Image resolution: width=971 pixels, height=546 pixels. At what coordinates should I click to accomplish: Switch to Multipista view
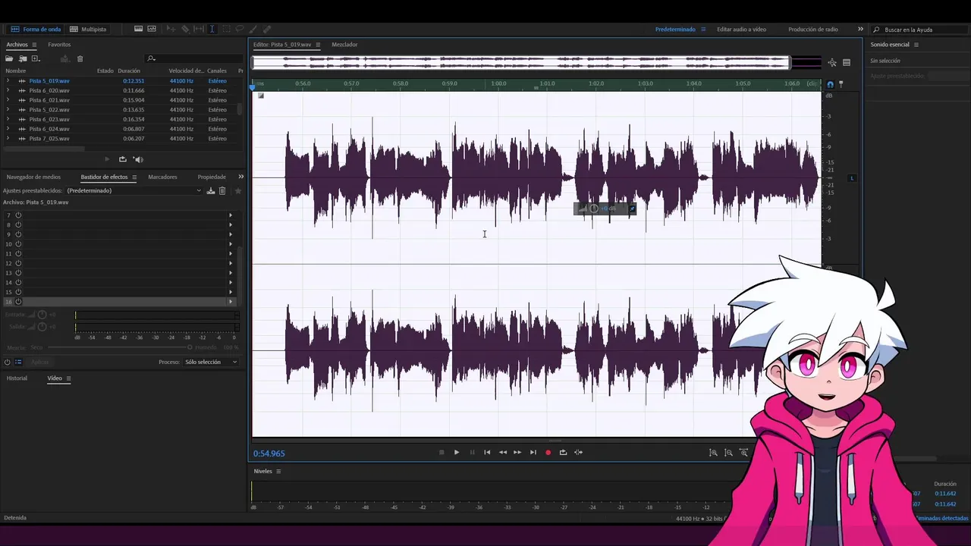(x=88, y=29)
